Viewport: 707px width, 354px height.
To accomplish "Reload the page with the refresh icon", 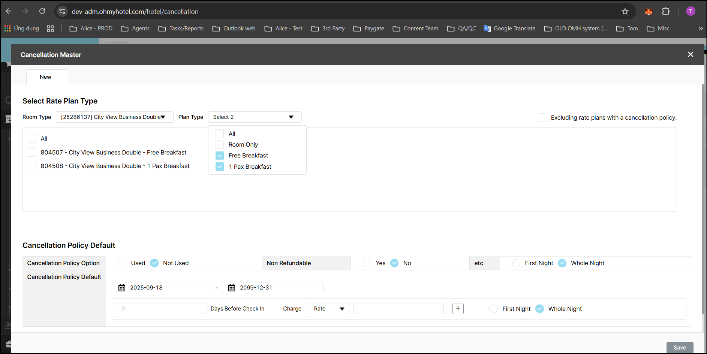I will point(42,12).
